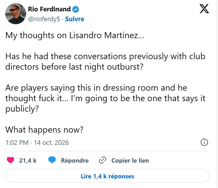Click the chain link icon
This screenshot has height=188, width=218.
(103, 160)
